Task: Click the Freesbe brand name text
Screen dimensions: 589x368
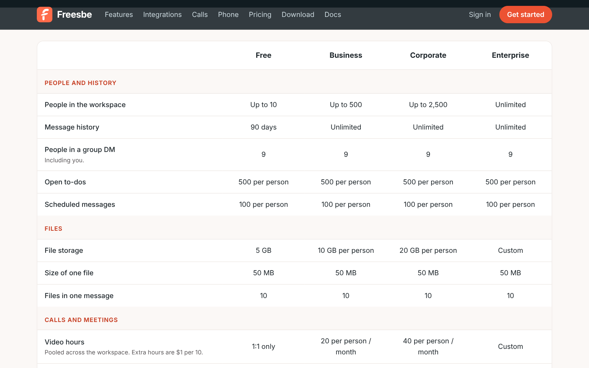Action: click(74, 15)
